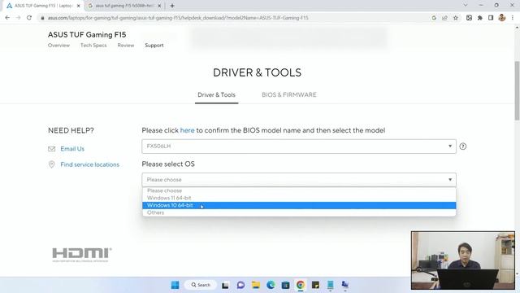Go back with the browser back arrow
Viewport: 520px width, 293px height.
(x=7, y=18)
